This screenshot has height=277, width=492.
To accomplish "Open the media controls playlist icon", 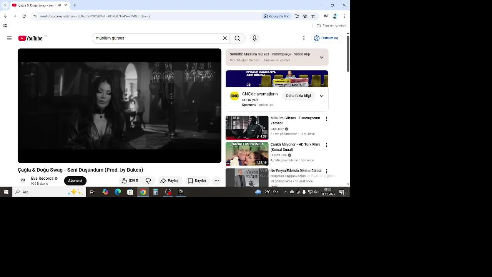I will pos(326,16).
